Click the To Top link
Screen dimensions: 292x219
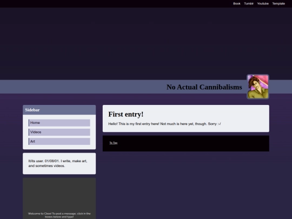[x=113, y=143]
